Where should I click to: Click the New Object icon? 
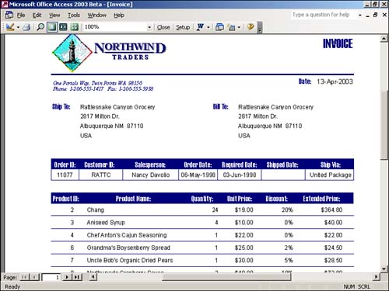[x=231, y=27]
